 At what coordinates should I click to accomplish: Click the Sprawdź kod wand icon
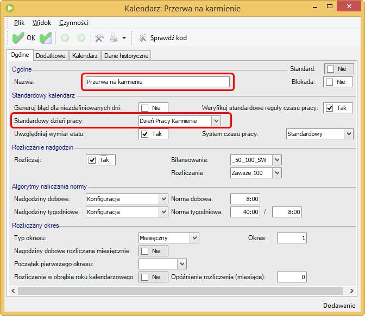142,38
